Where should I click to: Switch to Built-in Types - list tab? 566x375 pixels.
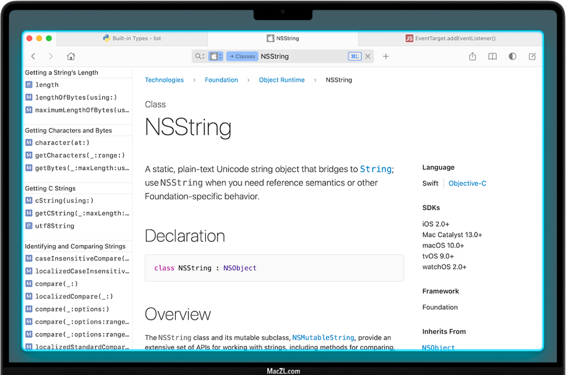[132, 39]
